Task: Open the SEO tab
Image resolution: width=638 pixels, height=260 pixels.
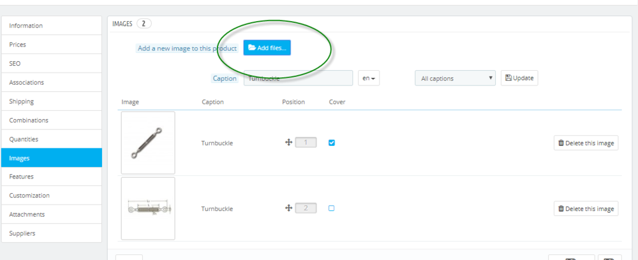Action: pos(51,63)
